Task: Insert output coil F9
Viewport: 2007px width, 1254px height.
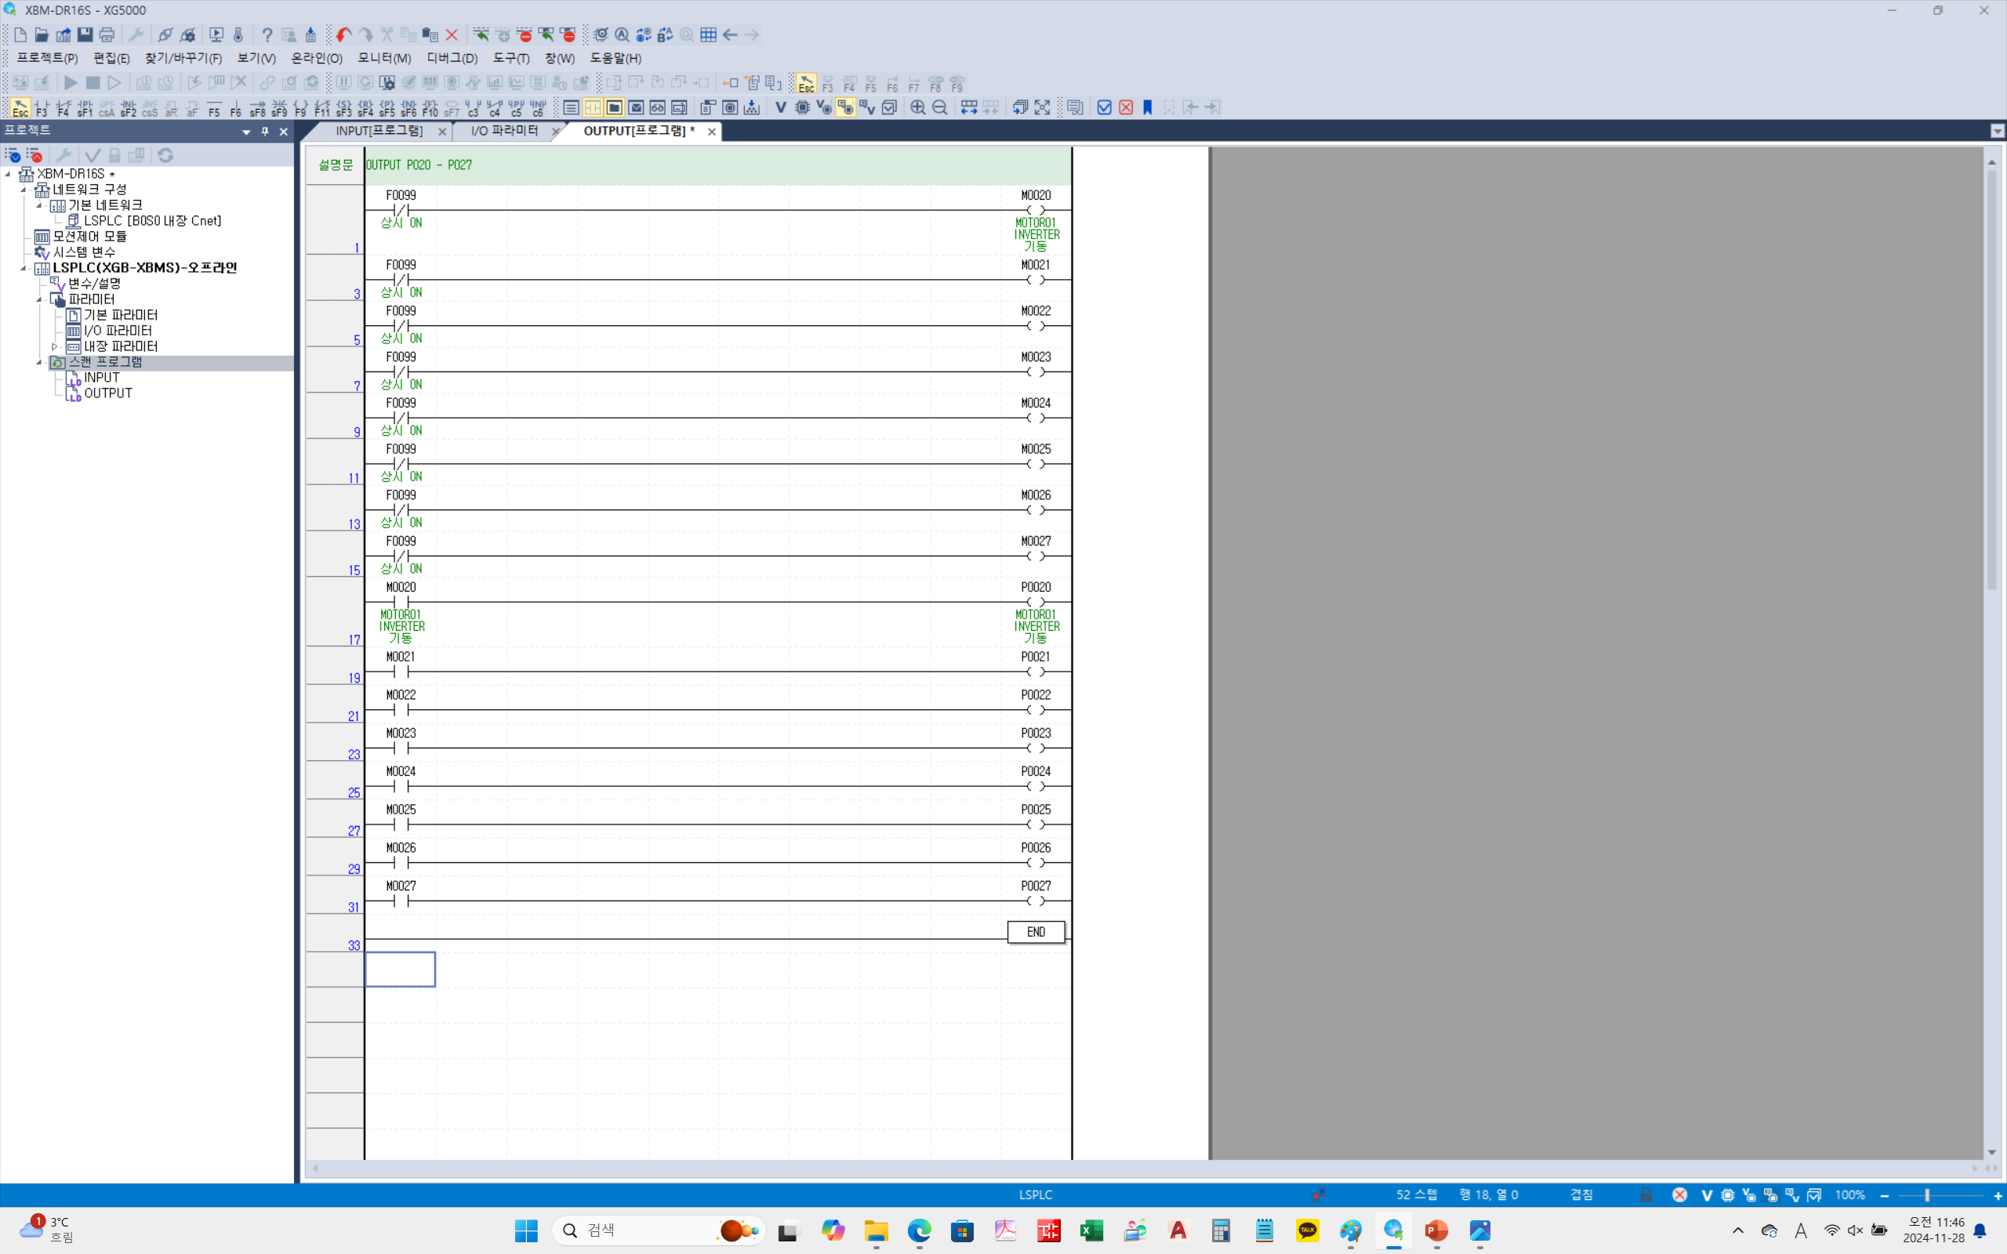Action: tap(300, 108)
